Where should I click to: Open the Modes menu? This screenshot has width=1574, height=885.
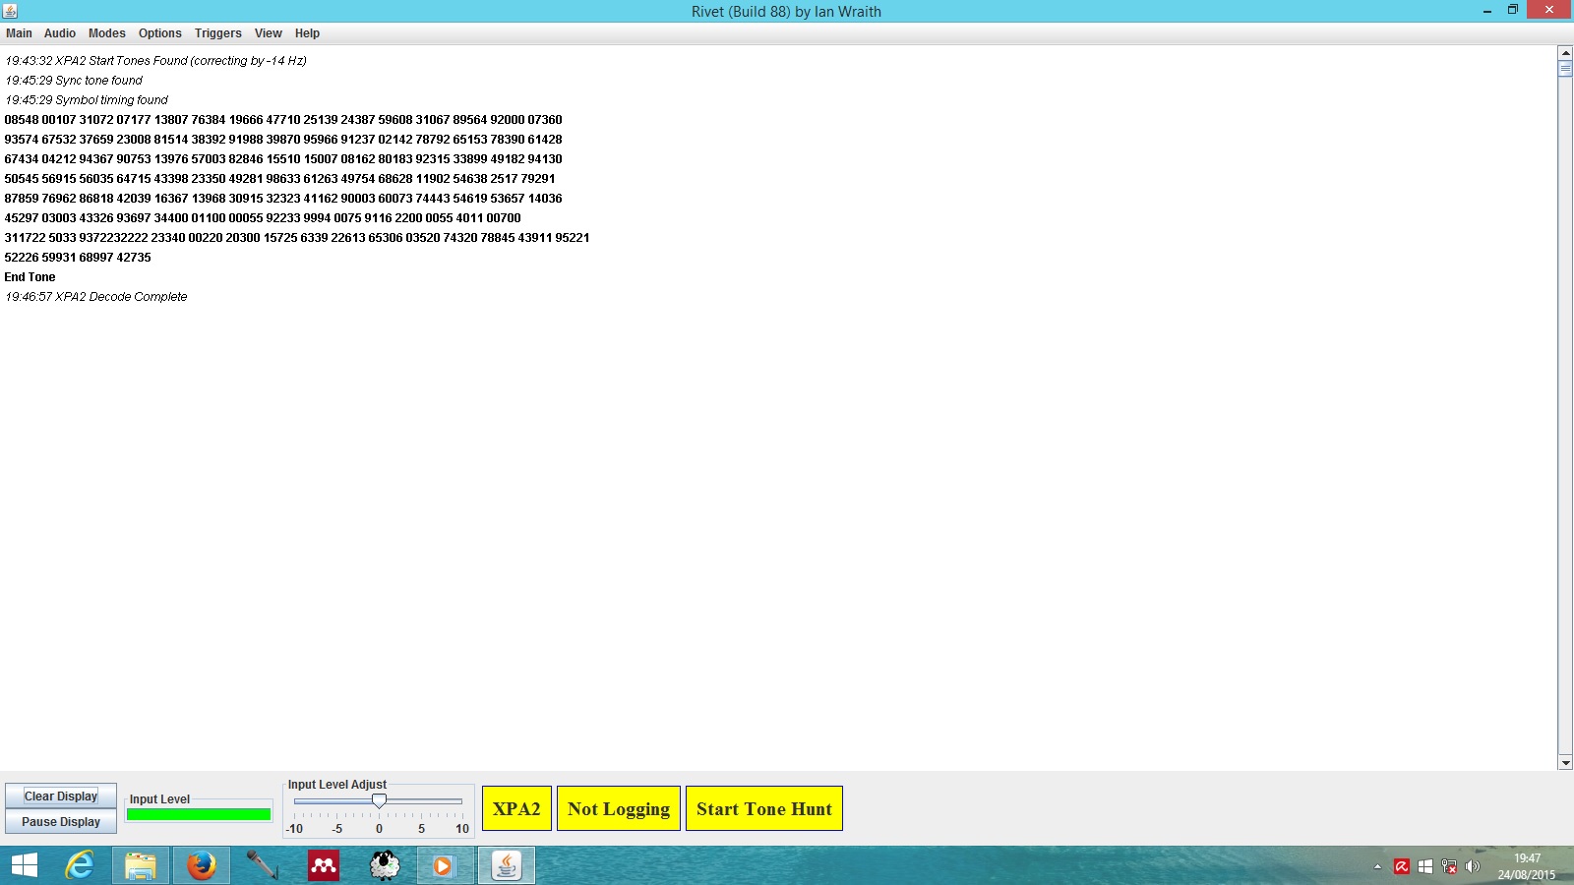coord(106,33)
